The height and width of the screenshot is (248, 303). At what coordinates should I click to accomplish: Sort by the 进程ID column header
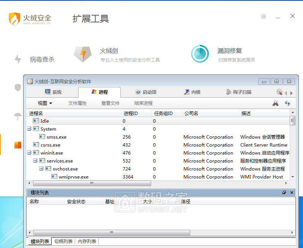click(136, 113)
